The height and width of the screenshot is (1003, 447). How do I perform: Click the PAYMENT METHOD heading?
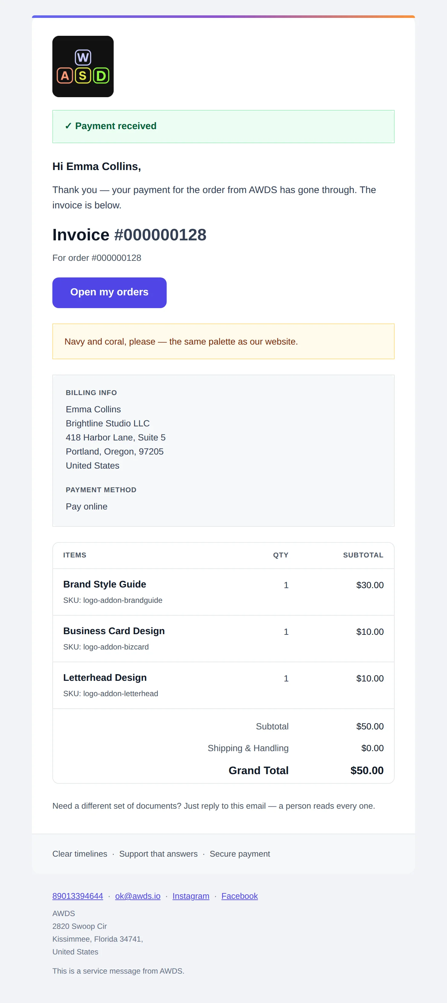click(x=101, y=489)
